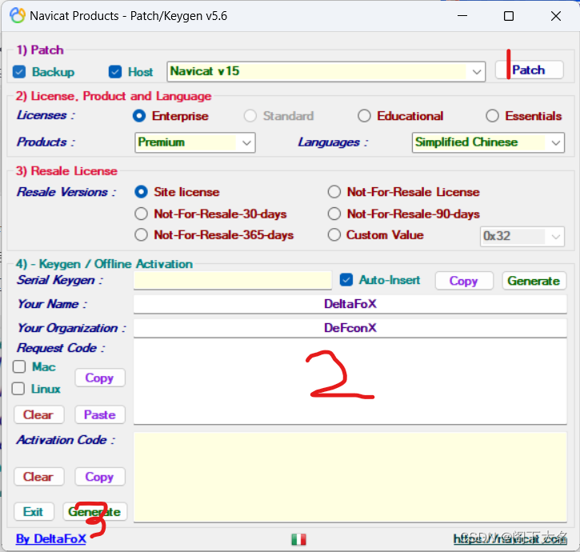This screenshot has width=580, height=552.
Task: Click Generate in the Serial Keygen row
Action: click(534, 281)
